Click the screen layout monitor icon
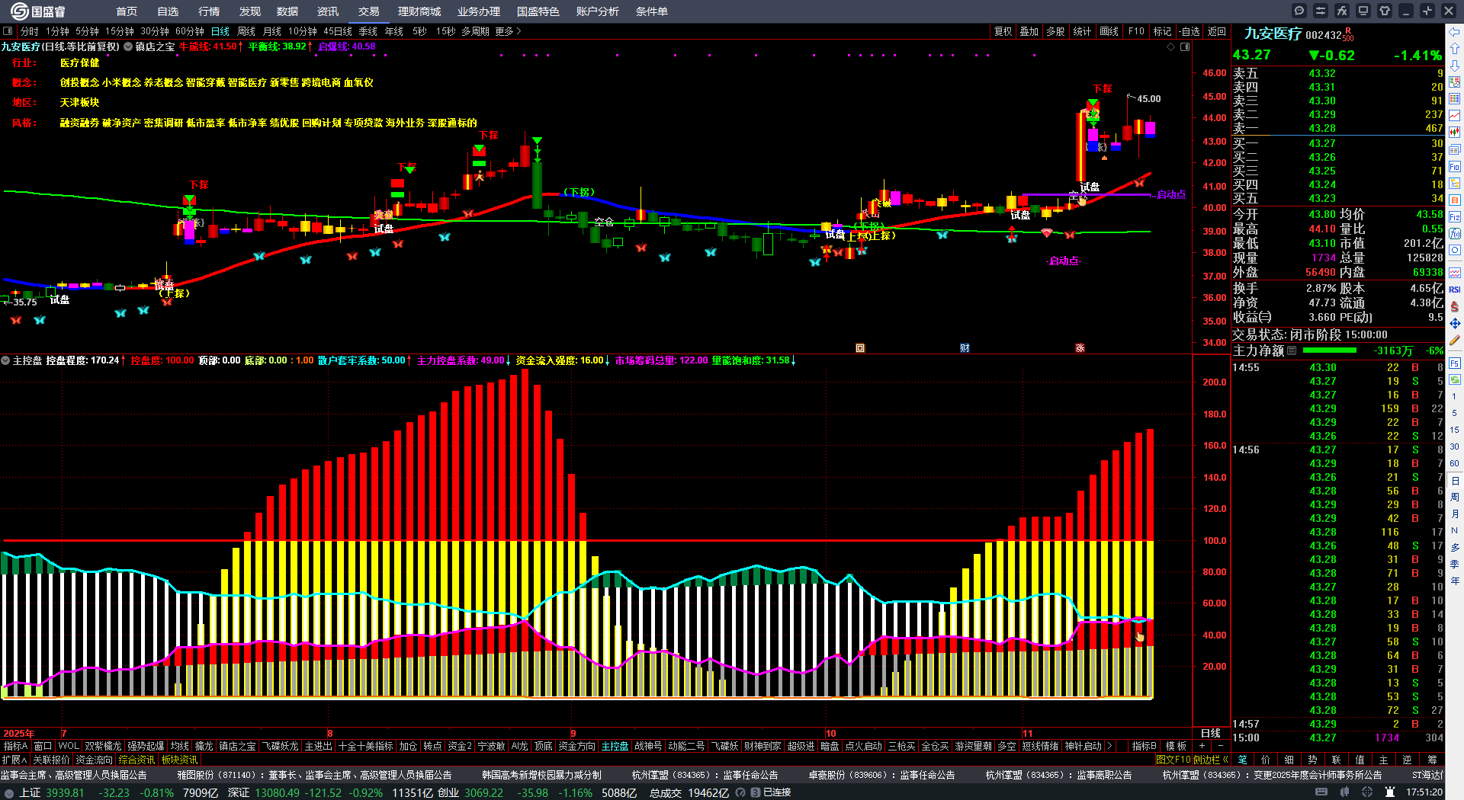 click(1363, 11)
